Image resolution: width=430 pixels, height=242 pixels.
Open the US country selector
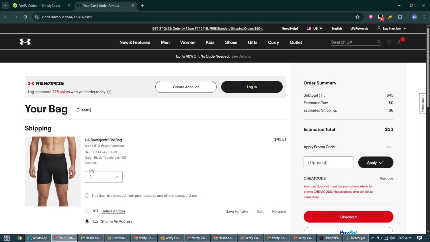click(314, 28)
